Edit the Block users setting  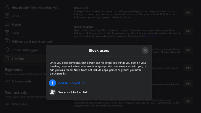coord(188,12)
